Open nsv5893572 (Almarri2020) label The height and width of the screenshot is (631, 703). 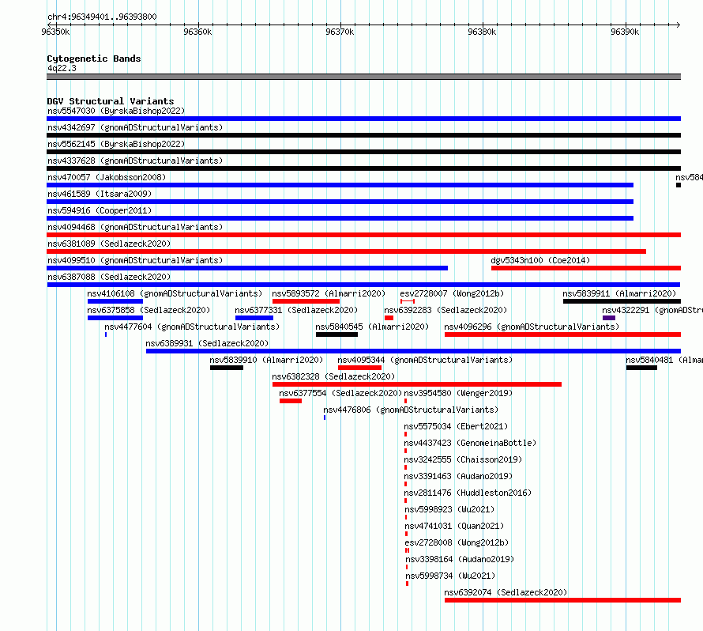tap(329, 293)
